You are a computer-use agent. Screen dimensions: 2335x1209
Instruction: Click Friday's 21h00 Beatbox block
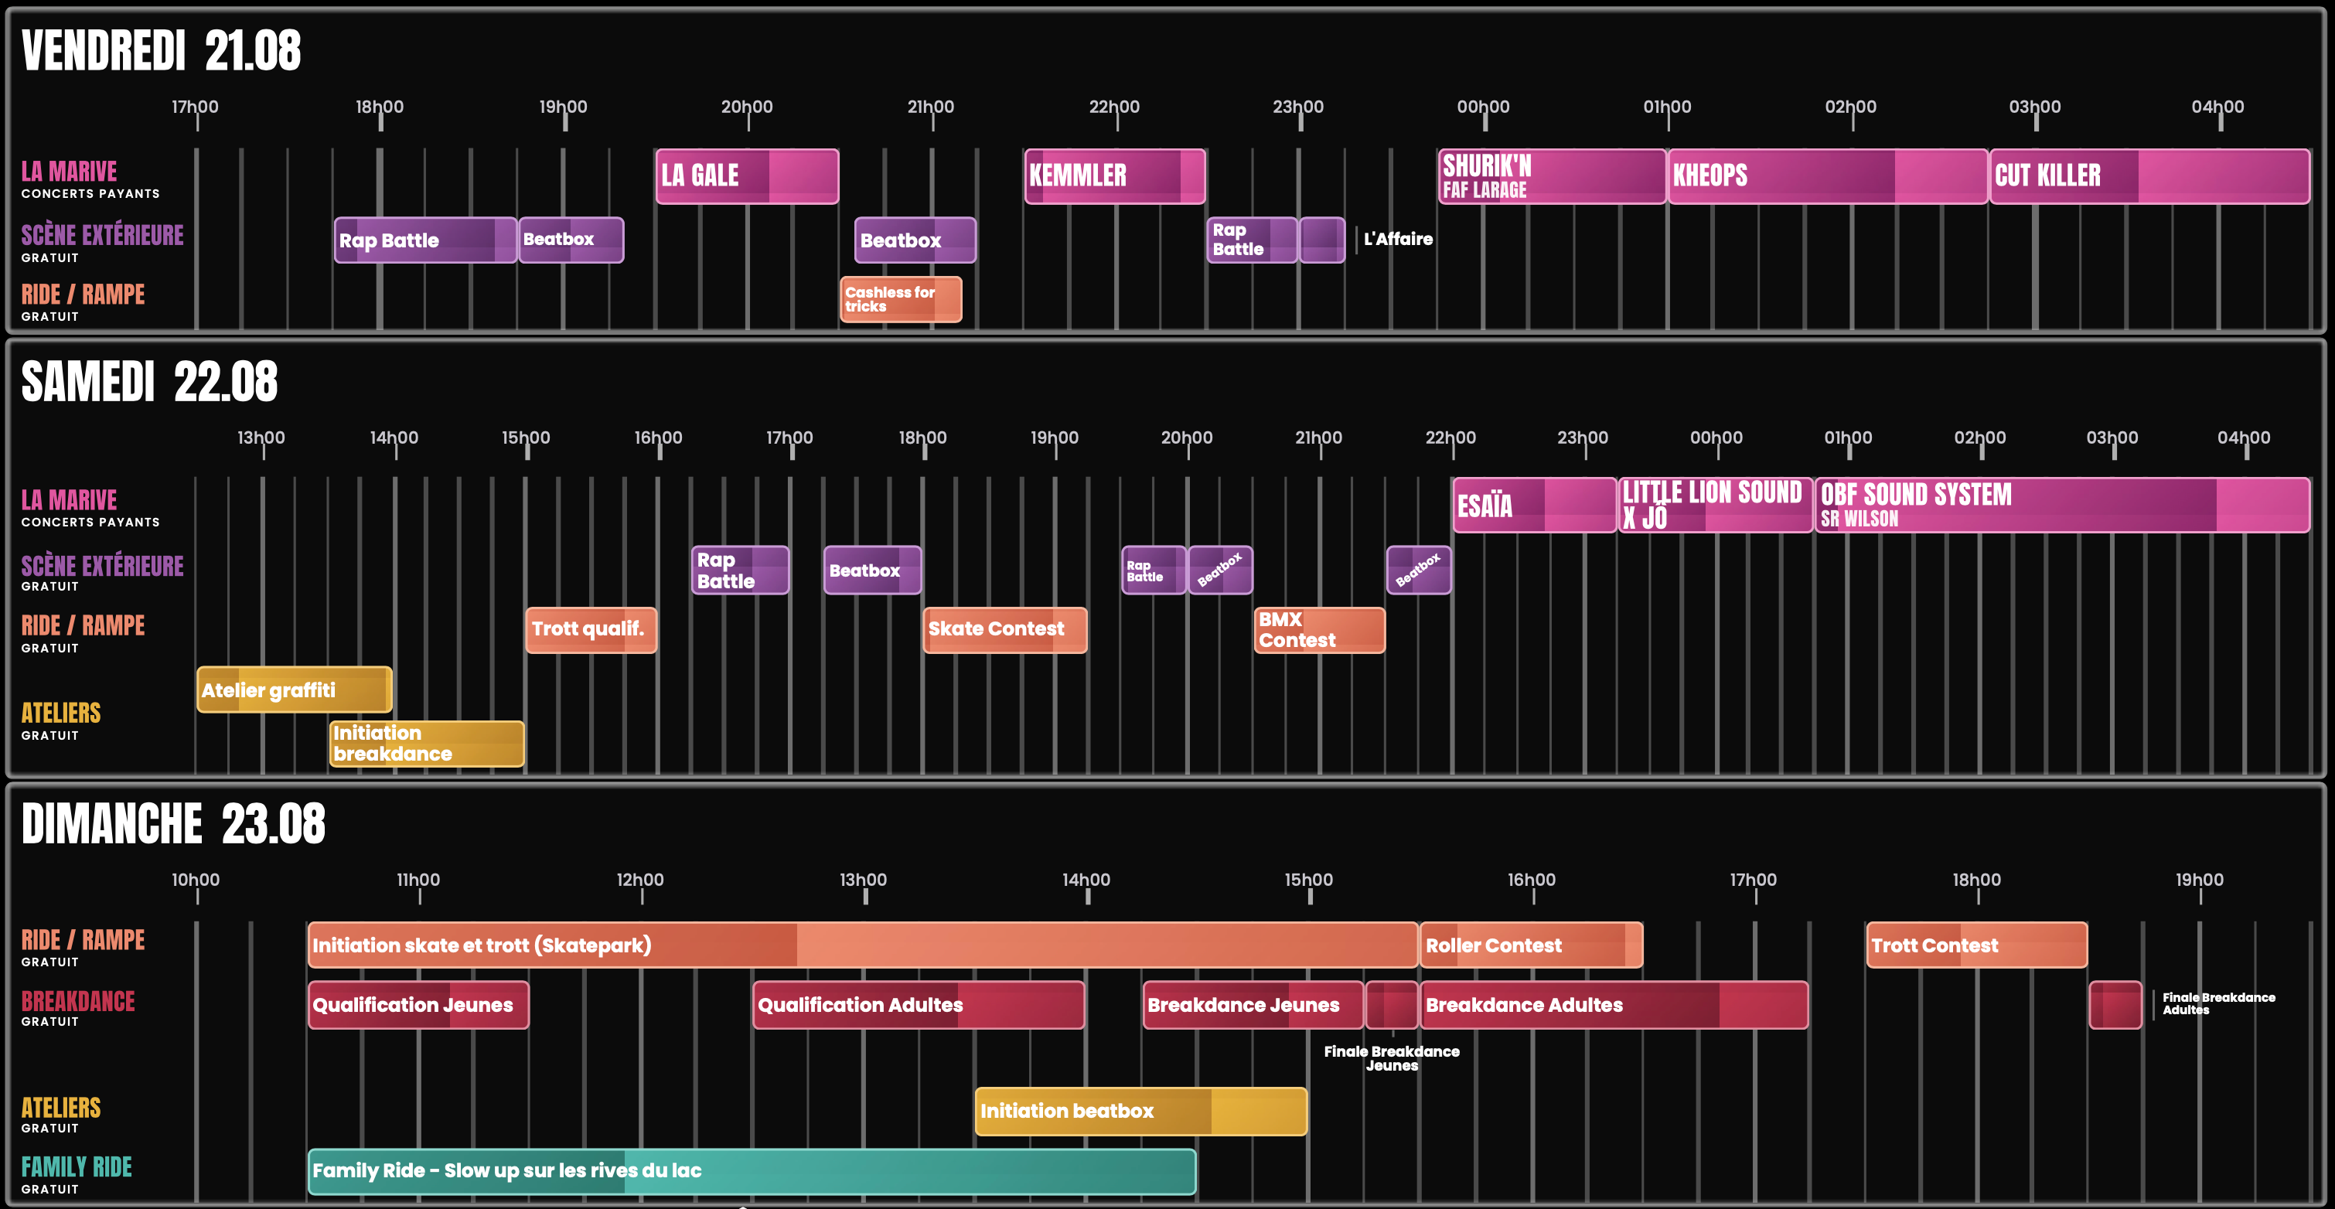click(915, 240)
